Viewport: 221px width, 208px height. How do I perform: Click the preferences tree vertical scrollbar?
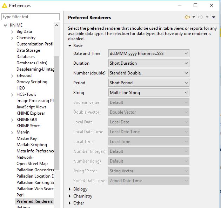pyautogui.click(x=56, y=112)
